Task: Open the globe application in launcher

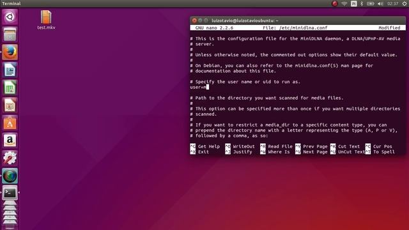Action: pyautogui.click(x=10, y=176)
